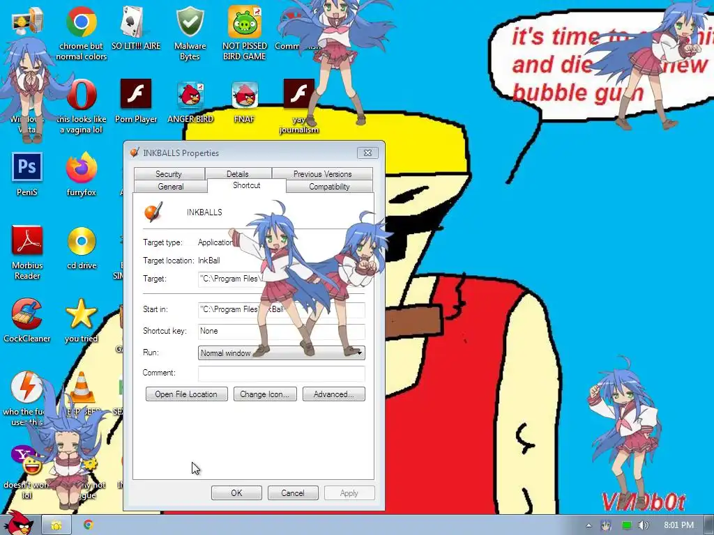
Task: Expand the Run 'Normal window' dropdown
Action: click(282, 352)
